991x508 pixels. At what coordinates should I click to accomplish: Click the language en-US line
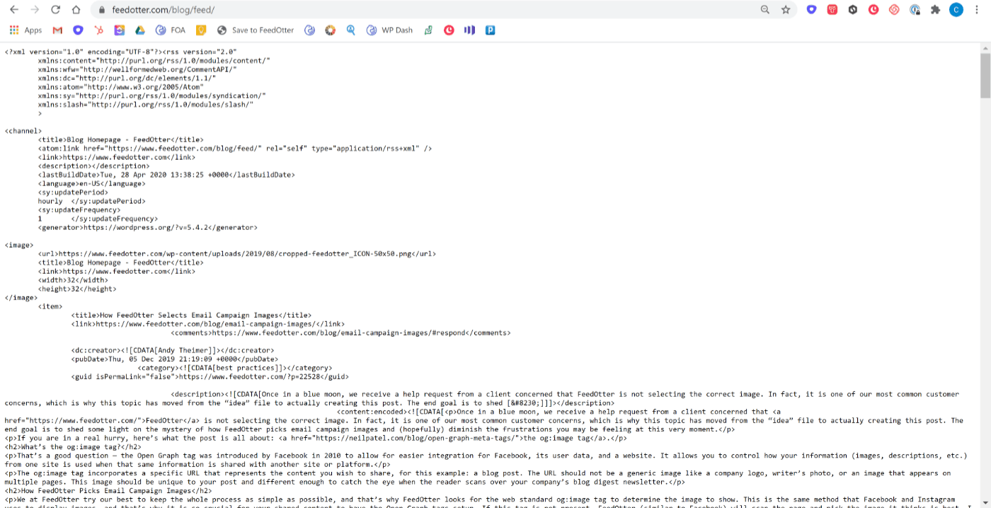click(91, 183)
